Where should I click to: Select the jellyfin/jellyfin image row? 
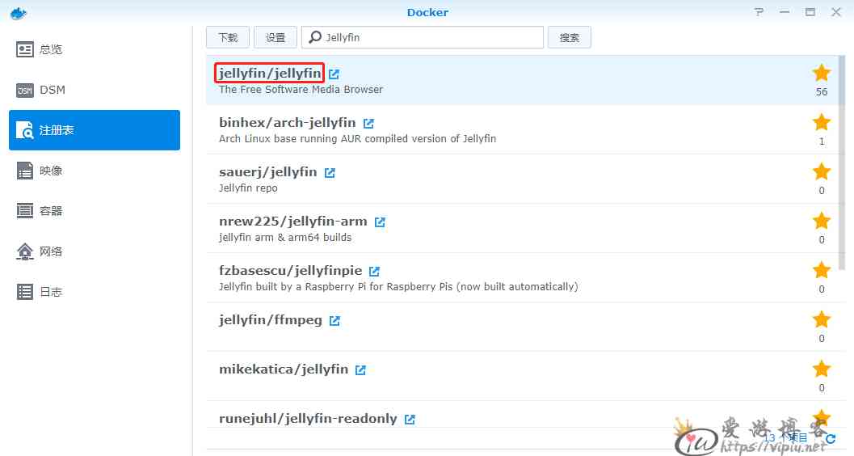523,80
